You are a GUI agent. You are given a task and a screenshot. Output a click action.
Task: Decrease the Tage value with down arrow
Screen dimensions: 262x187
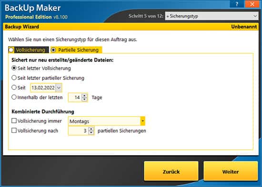point(84,99)
